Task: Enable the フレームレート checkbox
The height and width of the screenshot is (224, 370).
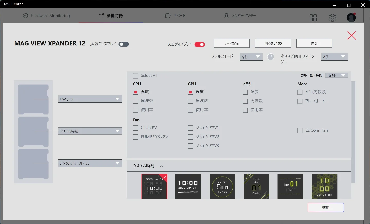Action: (300, 101)
